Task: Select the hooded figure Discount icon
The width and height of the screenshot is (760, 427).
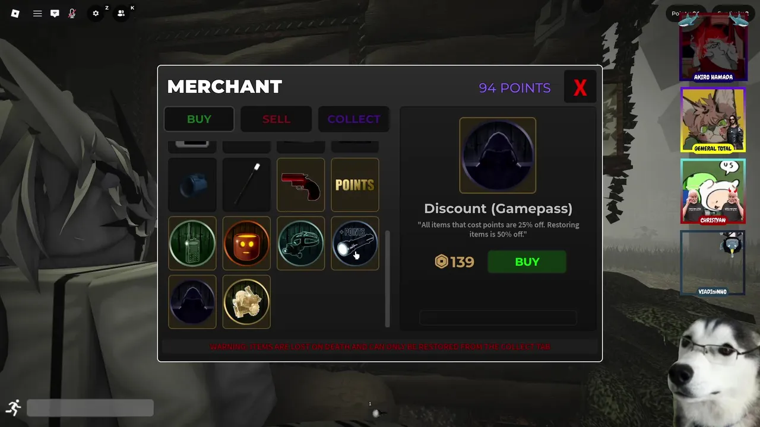Action: tap(192, 302)
